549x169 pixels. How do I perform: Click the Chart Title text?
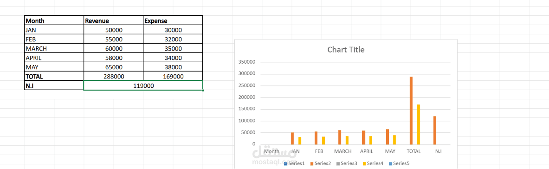click(x=346, y=50)
